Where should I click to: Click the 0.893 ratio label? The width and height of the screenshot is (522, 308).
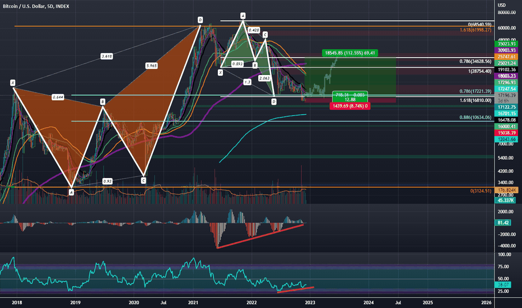(x=237, y=64)
